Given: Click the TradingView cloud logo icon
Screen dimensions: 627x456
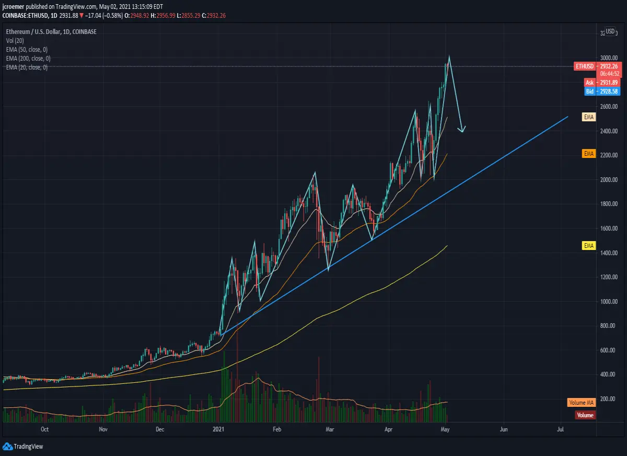Looking at the screenshot, I should pos(7,446).
